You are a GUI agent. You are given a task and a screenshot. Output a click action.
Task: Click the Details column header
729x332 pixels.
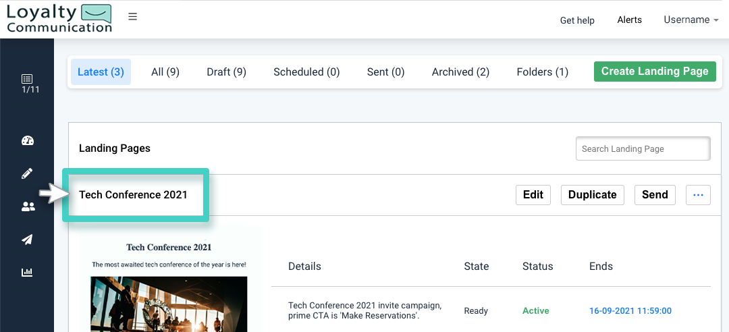coord(304,267)
